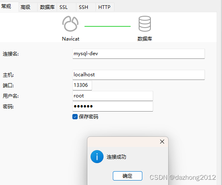Uncheck the 保存密码 checkbox
222x185 pixels.
75,117
